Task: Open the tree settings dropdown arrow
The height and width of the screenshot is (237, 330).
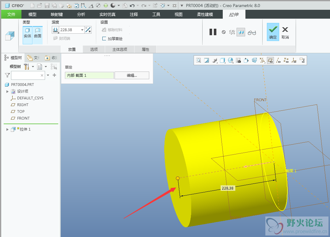Action: point(33,67)
